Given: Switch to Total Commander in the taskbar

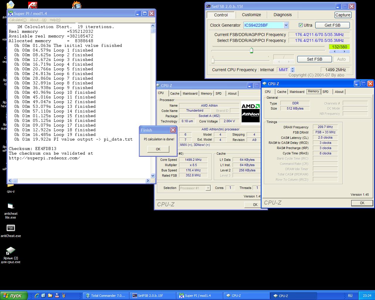Looking at the screenshot, I should click(x=106, y=296).
